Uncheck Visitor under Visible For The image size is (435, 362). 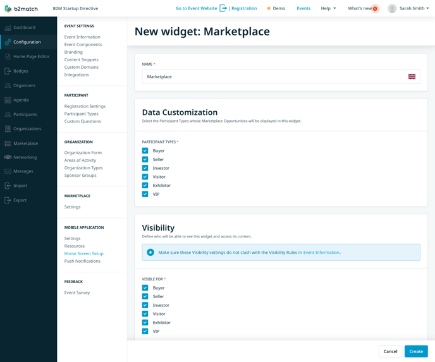coord(145,314)
